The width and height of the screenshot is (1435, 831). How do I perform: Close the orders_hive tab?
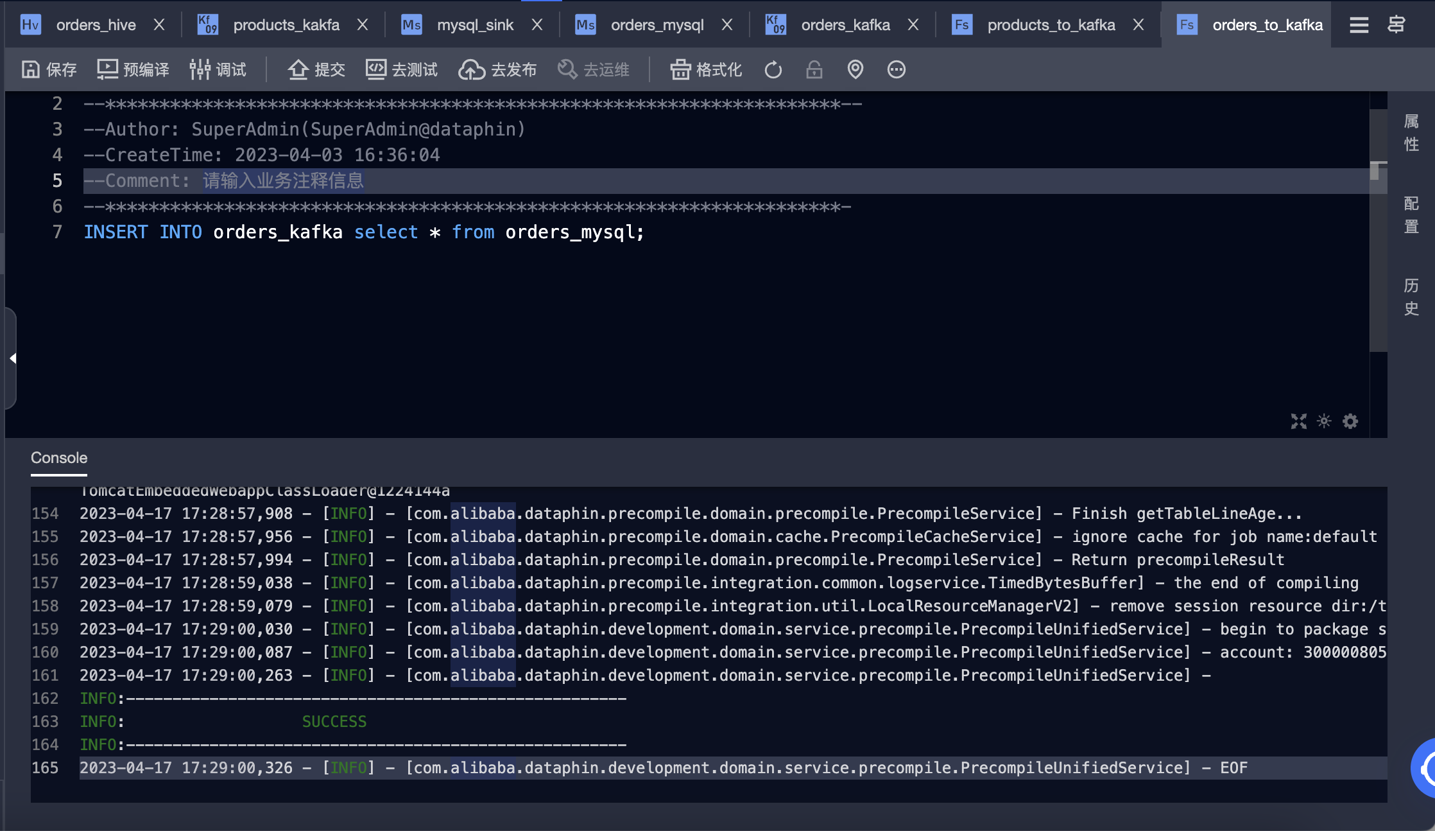coord(159,25)
